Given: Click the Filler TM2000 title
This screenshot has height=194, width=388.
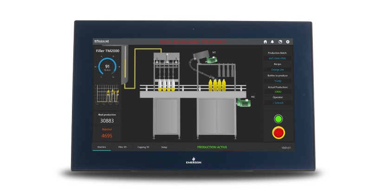Looking at the screenshot, I should point(107,51).
